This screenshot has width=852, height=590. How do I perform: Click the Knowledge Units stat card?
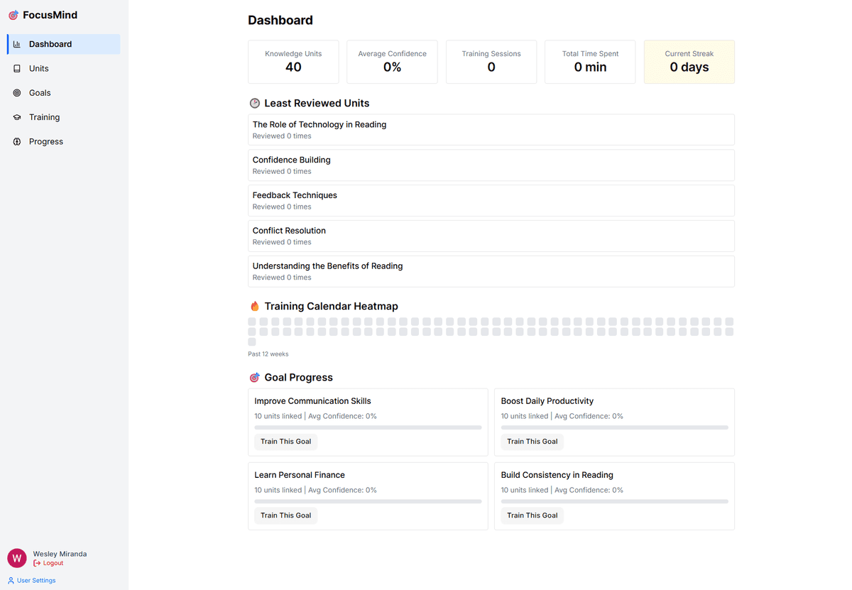click(x=293, y=62)
